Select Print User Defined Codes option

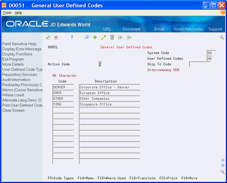22,105
